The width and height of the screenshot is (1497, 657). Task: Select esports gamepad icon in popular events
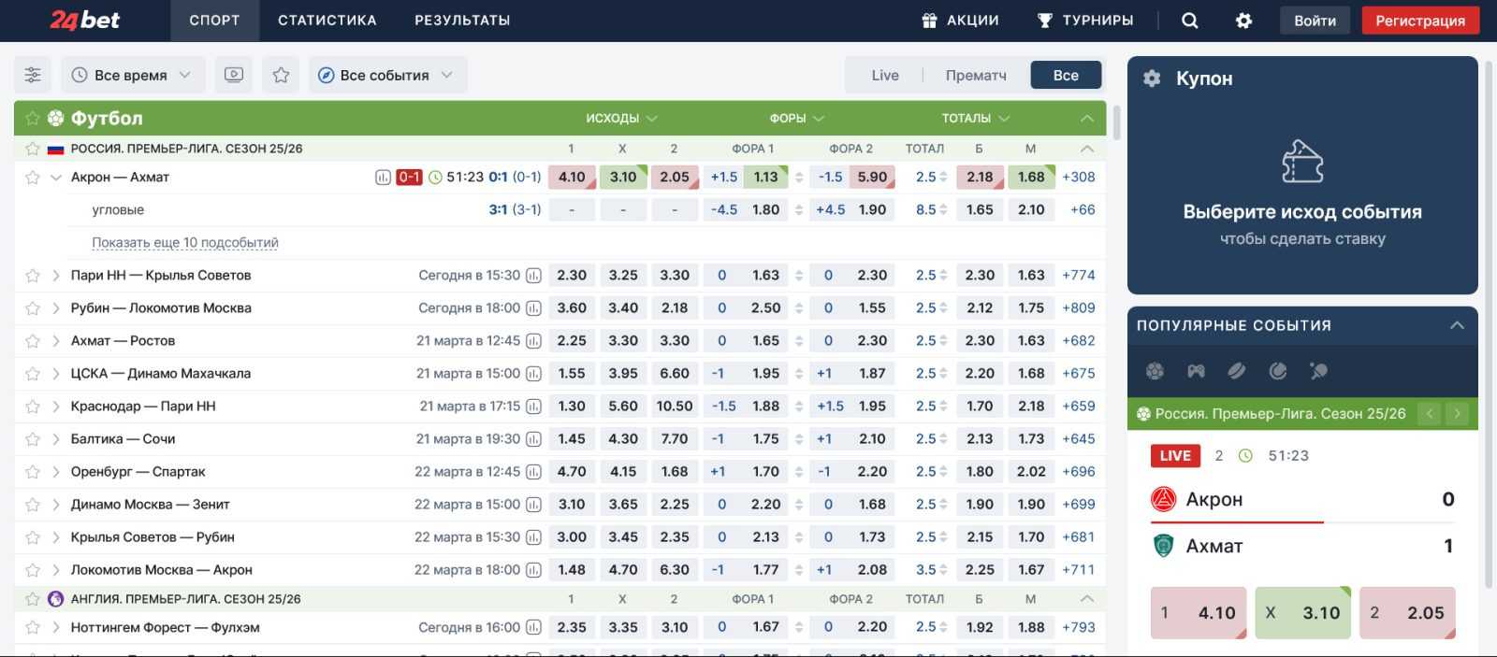[x=1196, y=371]
